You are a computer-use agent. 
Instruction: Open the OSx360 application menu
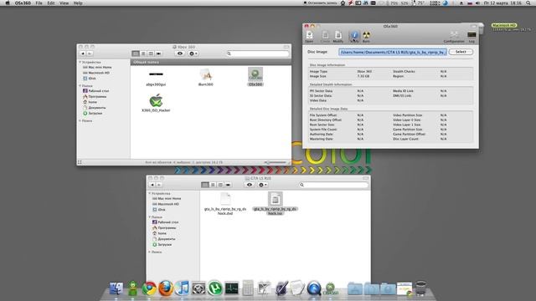pos(23,3)
